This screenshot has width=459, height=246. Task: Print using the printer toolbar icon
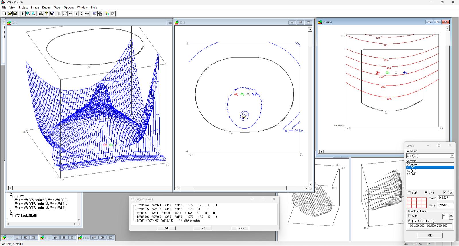tap(41, 13)
